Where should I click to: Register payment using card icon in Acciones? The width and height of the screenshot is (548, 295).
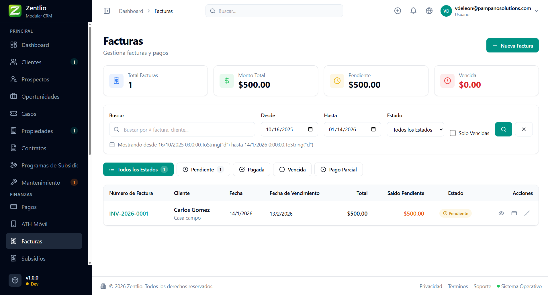coord(514,213)
